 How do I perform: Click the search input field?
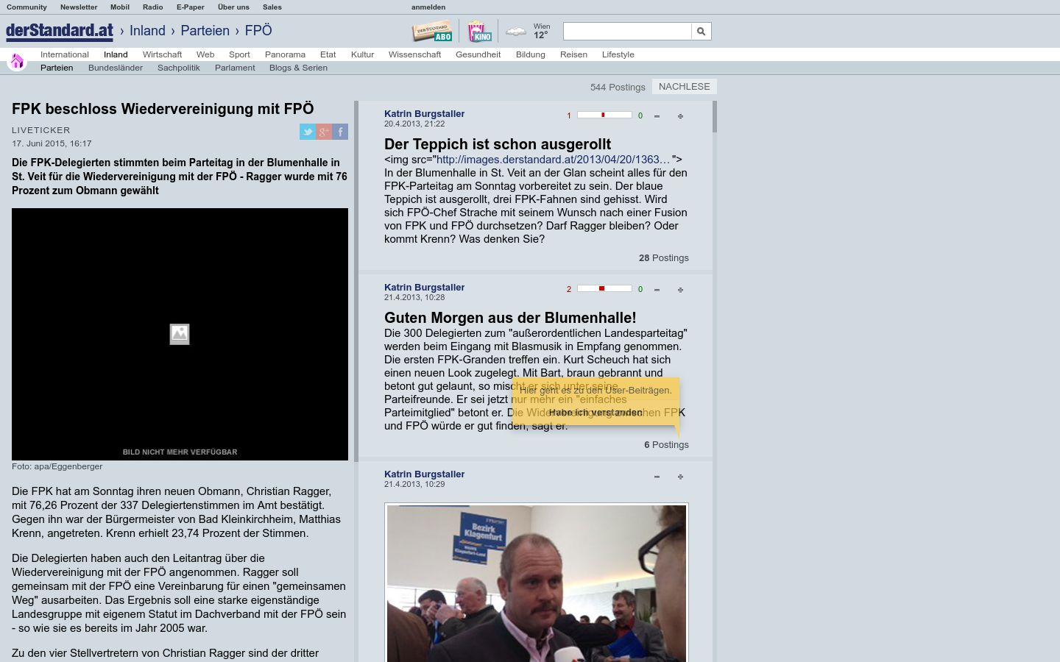point(627,31)
